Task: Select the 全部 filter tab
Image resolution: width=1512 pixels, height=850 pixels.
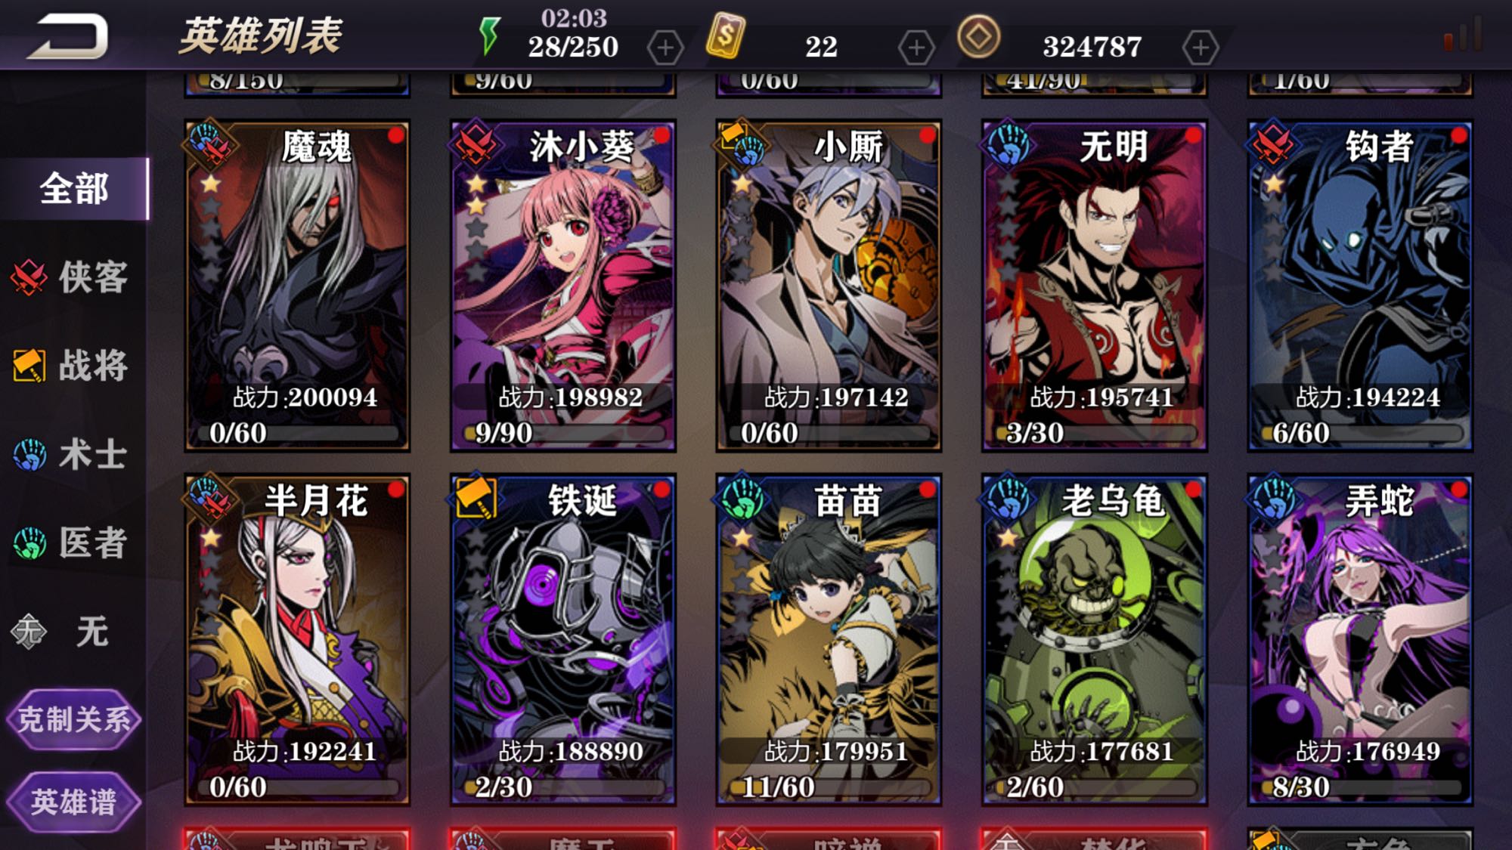Action: coord(74,188)
